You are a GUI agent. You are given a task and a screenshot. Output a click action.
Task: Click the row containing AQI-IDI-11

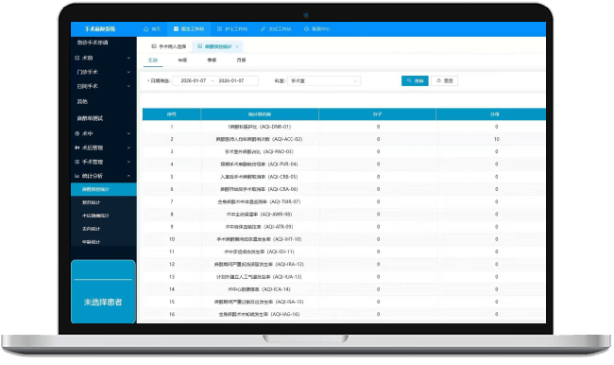pos(344,252)
